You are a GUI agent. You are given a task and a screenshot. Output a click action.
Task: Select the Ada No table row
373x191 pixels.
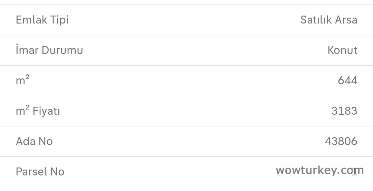(x=186, y=141)
